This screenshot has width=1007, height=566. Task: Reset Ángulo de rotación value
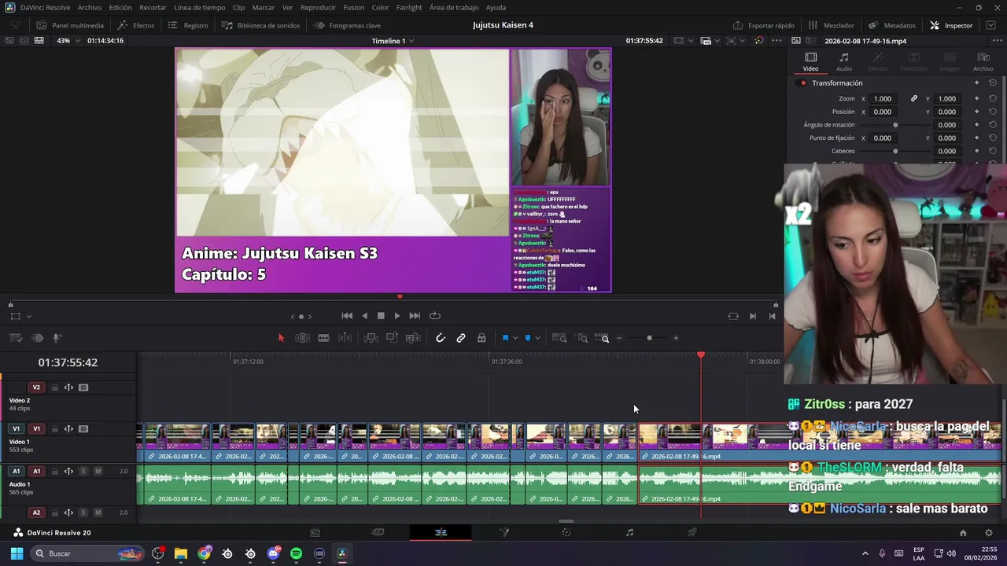(993, 125)
